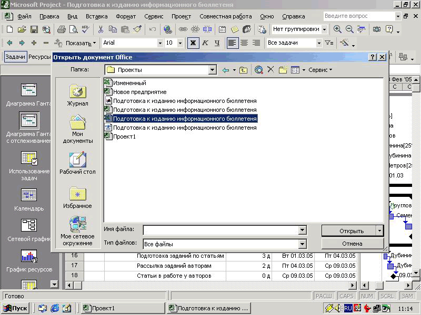The height and width of the screenshot is (315, 421).
Task: Go to Мои документы location
Action: click(77, 129)
